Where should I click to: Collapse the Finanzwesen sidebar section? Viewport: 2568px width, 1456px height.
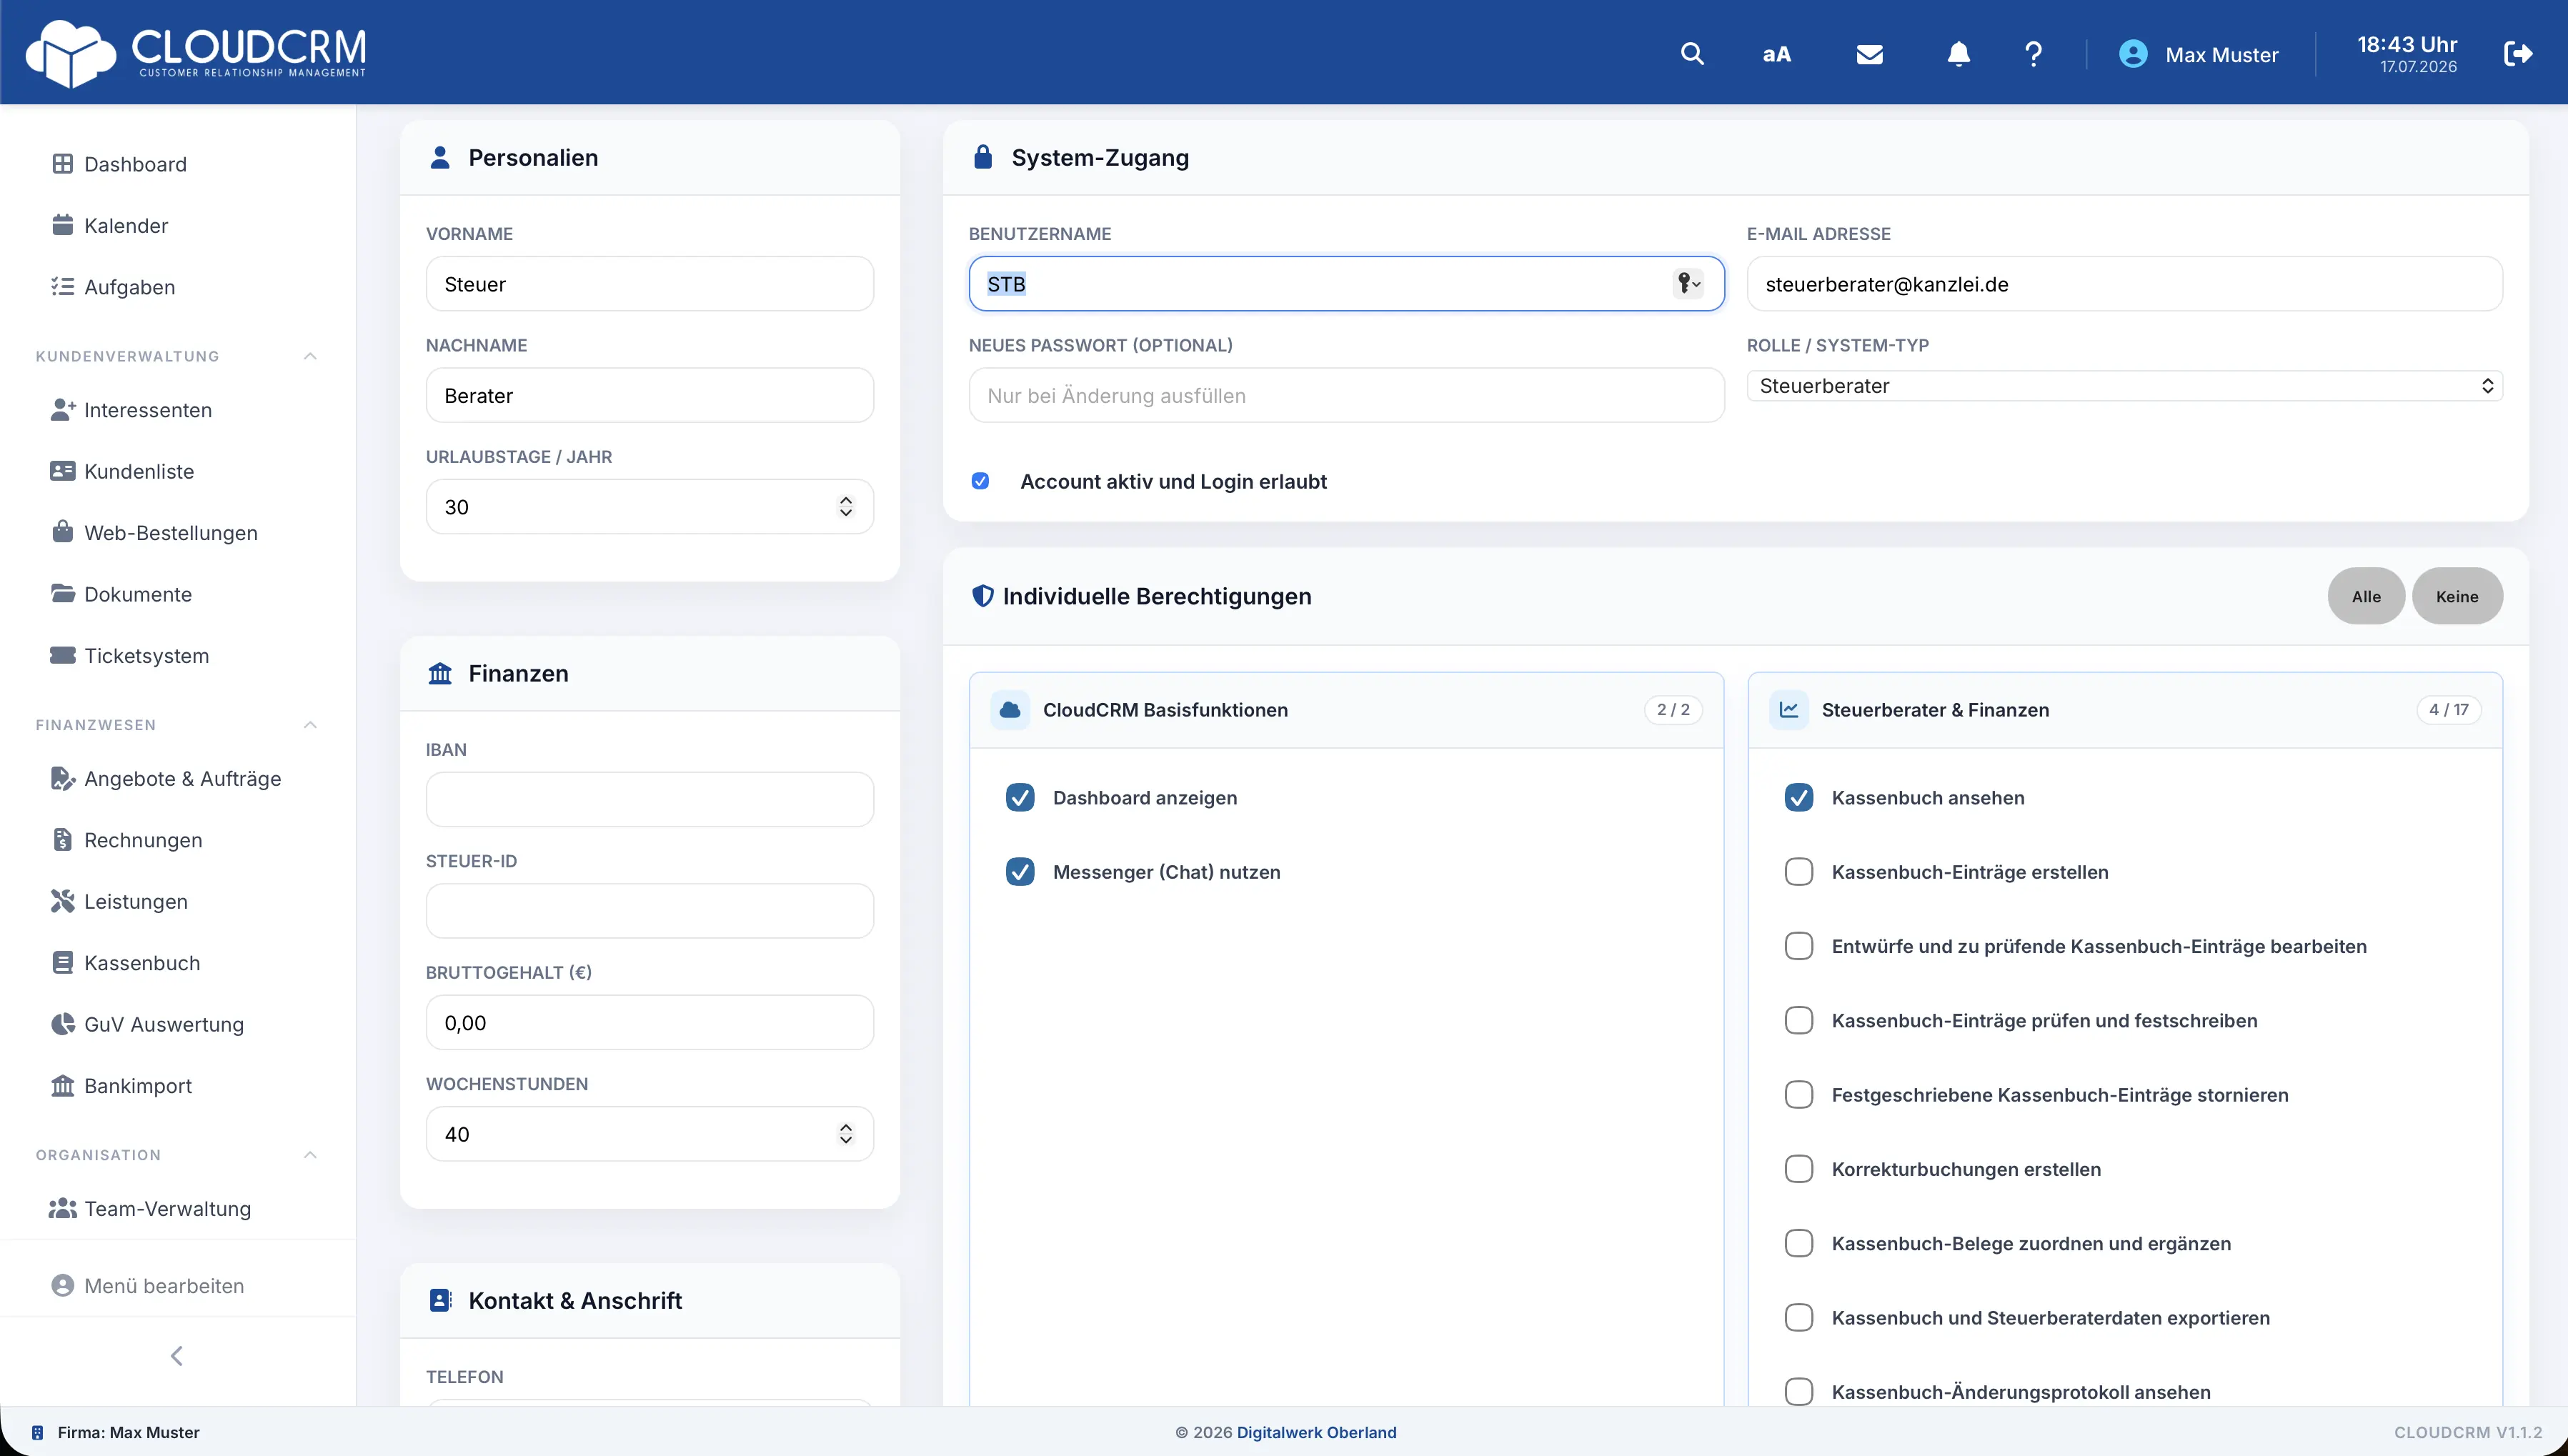click(310, 725)
